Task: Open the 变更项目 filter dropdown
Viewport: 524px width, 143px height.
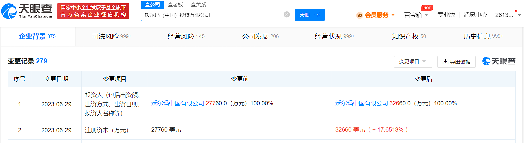Action: point(413,62)
